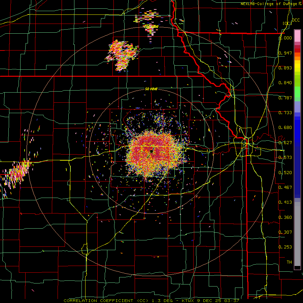
Task: Click the bright green segment of the color scale
Action: click(297, 92)
